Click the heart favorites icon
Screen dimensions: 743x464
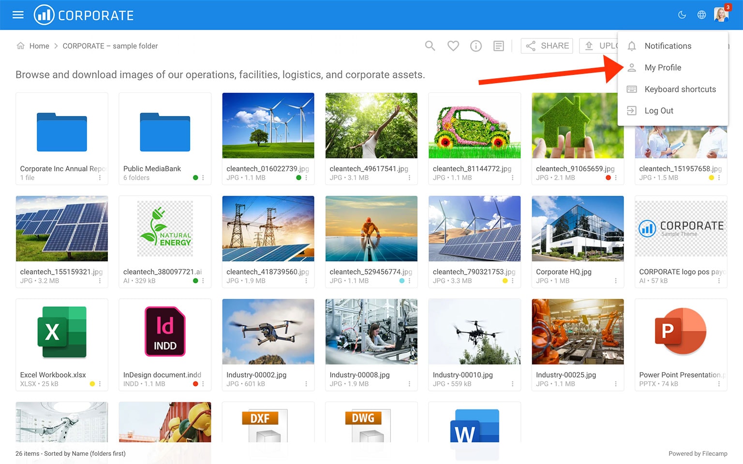point(453,46)
